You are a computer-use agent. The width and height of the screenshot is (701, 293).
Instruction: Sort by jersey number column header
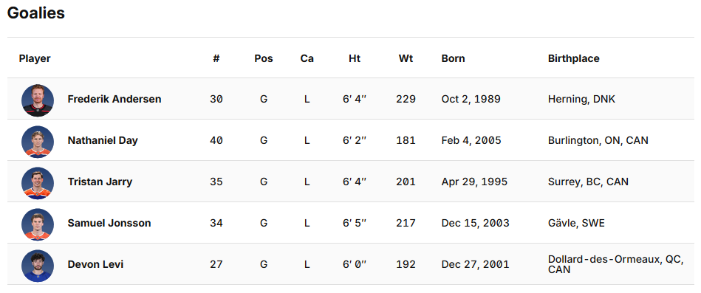click(x=216, y=58)
